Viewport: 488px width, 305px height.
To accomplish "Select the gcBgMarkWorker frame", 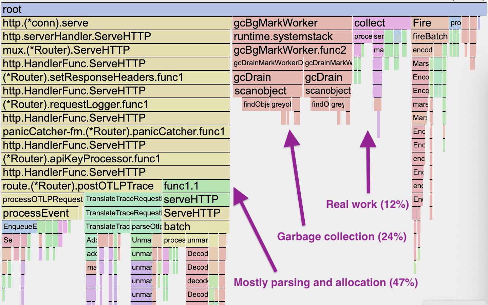I will tap(275, 23).
